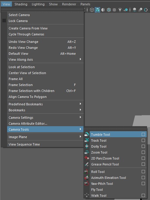Click the Walk Tool arrows icon
This screenshot has height=200, width=150.
(87, 195)
